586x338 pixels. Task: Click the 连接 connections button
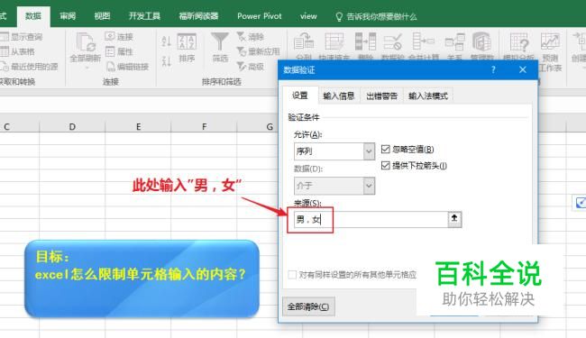[119, 37]
